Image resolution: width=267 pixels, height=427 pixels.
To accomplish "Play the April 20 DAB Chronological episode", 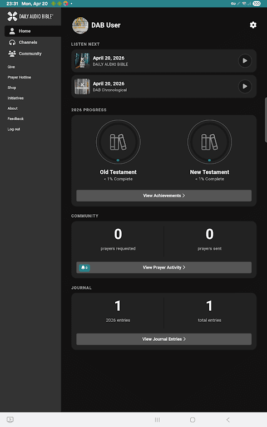I will tap(245, 86).
